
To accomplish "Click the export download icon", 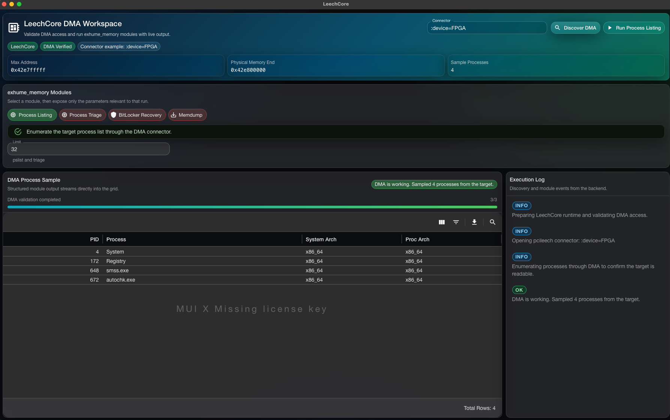I will 474,222.
